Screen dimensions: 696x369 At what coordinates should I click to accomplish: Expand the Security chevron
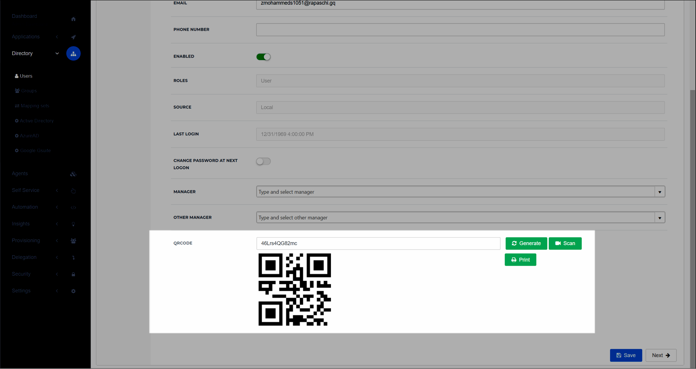57,274
